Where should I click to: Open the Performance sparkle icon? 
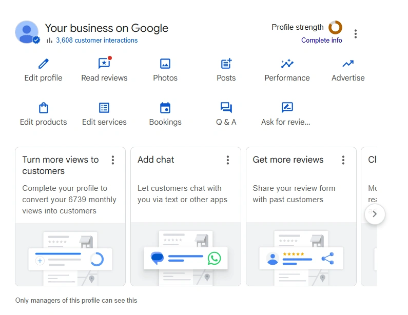(287, 64)
